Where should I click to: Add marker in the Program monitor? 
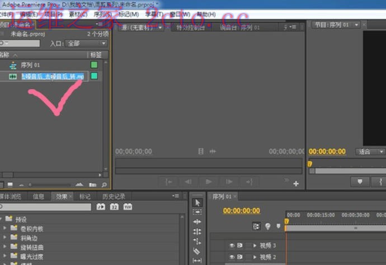tap(360, 182)
